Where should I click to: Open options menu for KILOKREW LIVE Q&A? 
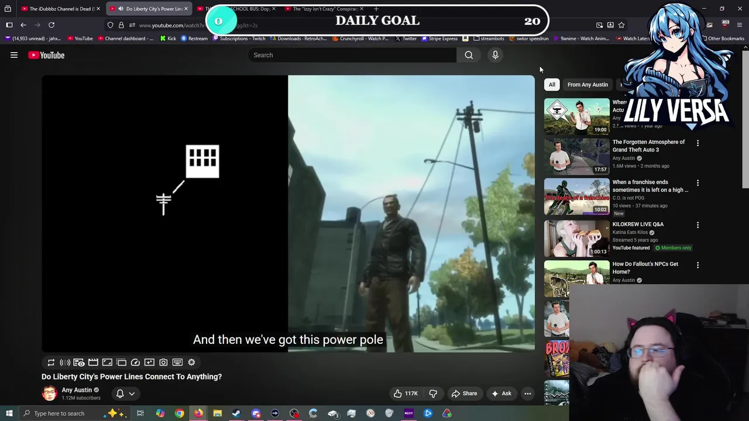[698, 225]
